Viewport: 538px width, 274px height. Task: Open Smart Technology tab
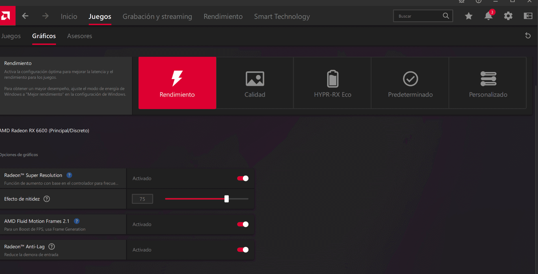[x=282, y=16]
